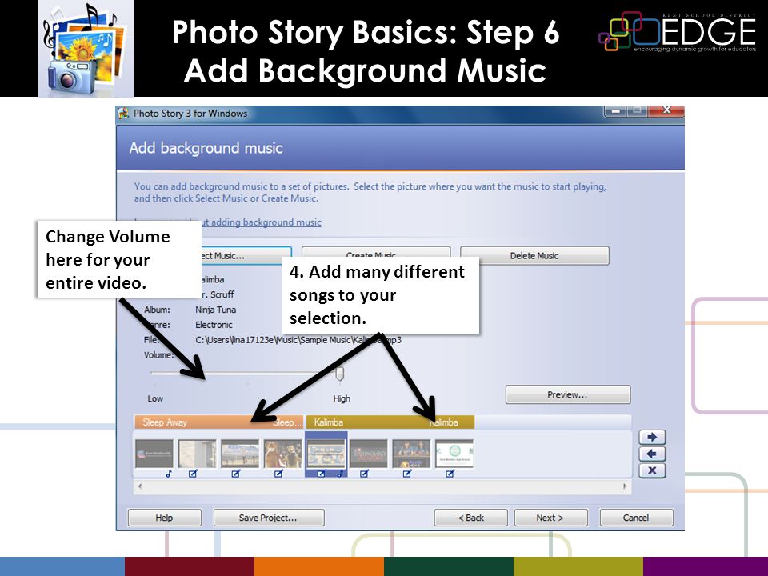Click the 'High' volume label
The image size is (768, 576).
(x=342, y=398)
